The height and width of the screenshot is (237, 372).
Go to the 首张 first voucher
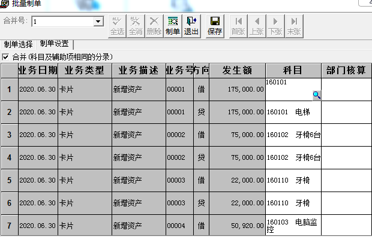coord(238,26)
